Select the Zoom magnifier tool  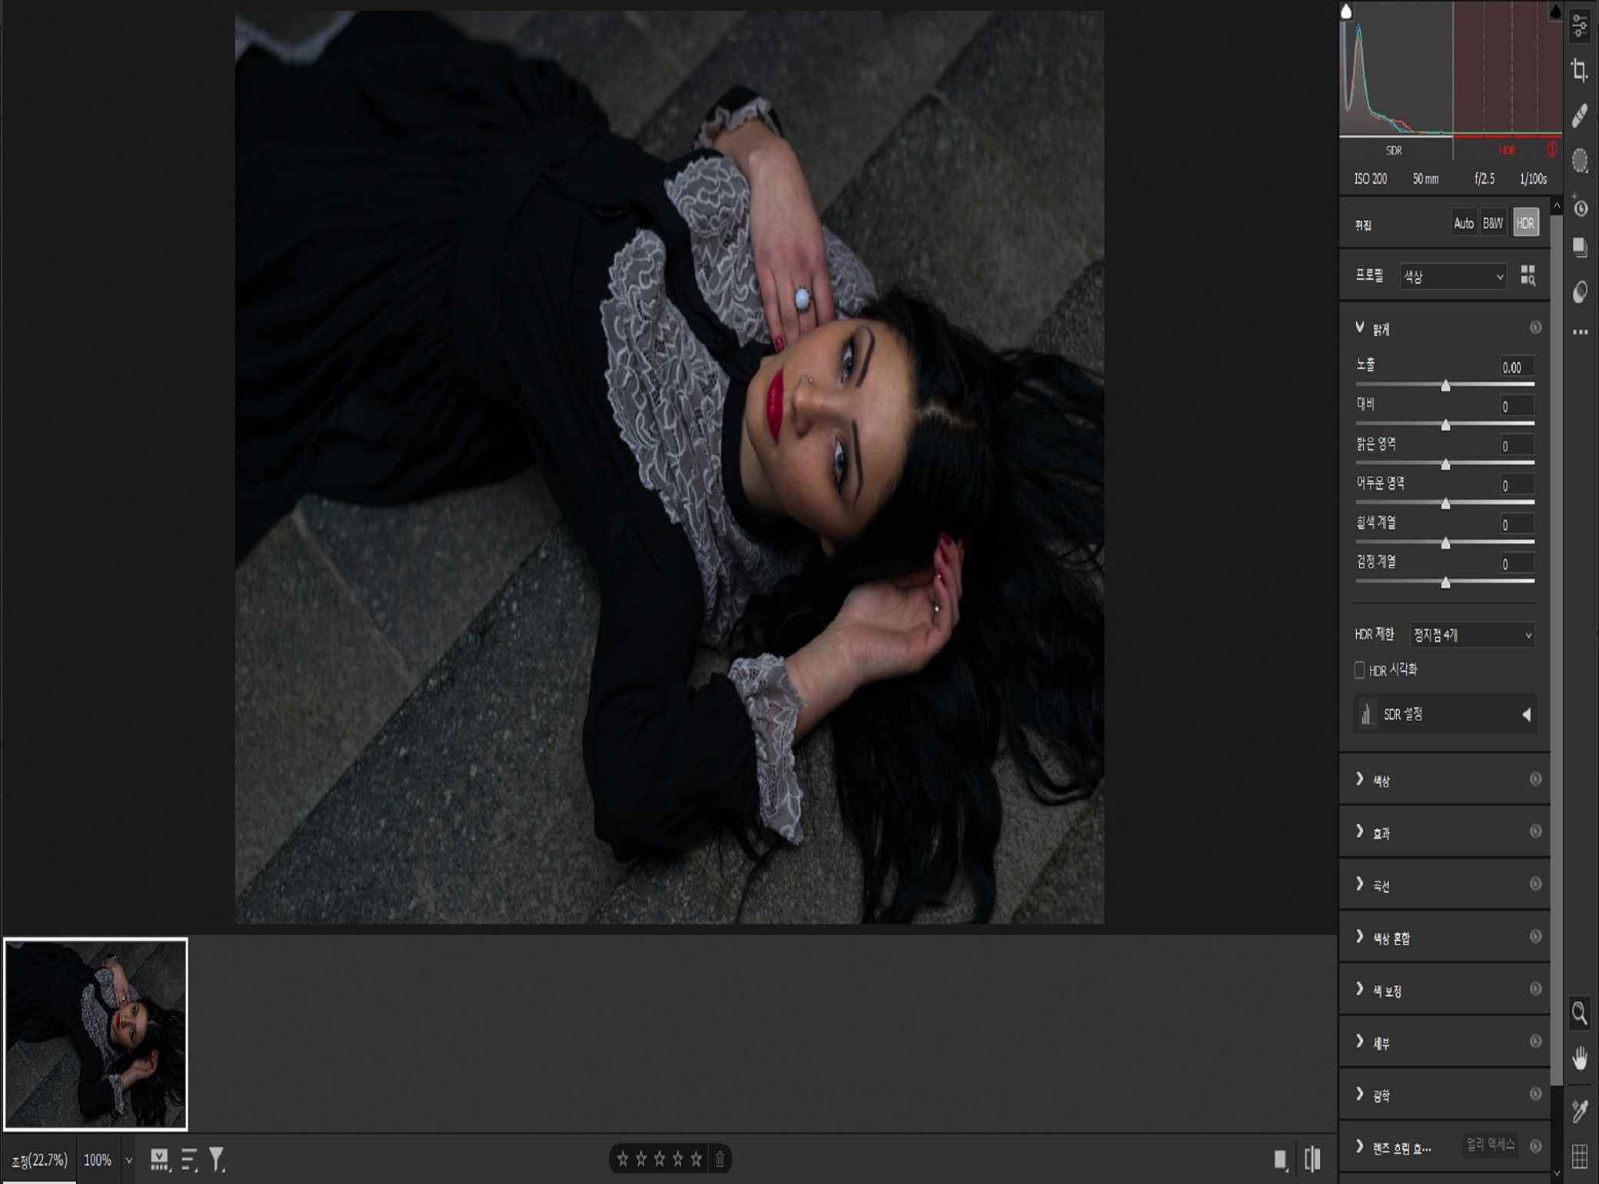pos(1580,1013)
